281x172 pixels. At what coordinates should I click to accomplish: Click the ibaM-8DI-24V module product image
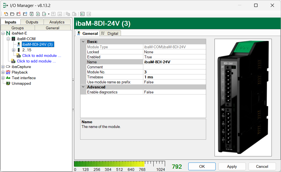243,98
